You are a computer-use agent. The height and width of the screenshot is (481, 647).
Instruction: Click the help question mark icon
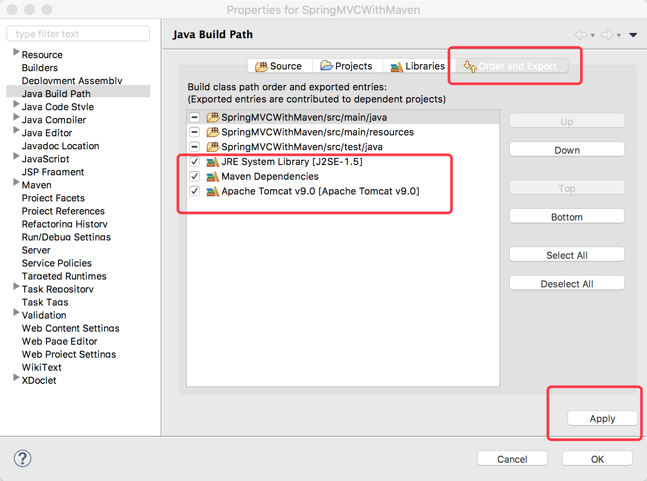22,458
